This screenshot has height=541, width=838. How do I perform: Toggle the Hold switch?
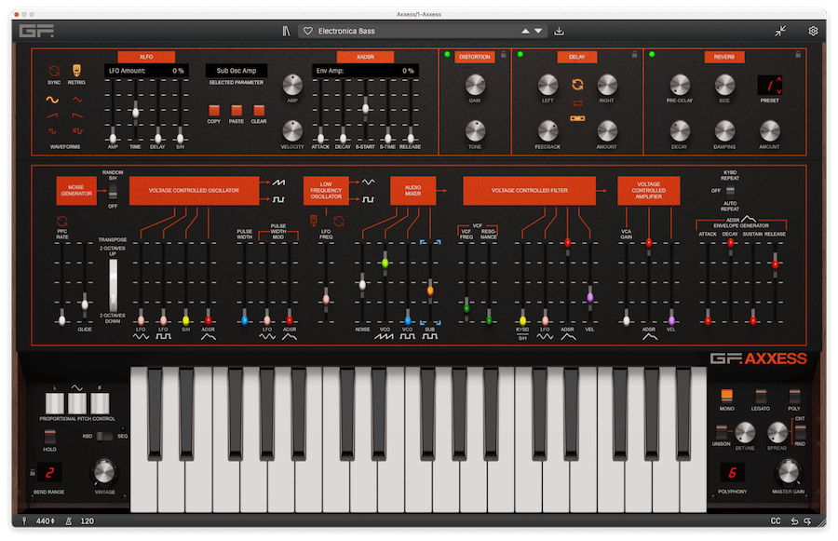click(49, 437)
